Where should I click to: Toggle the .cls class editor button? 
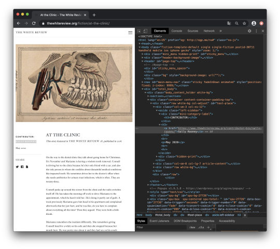click(x=201, y=227)
